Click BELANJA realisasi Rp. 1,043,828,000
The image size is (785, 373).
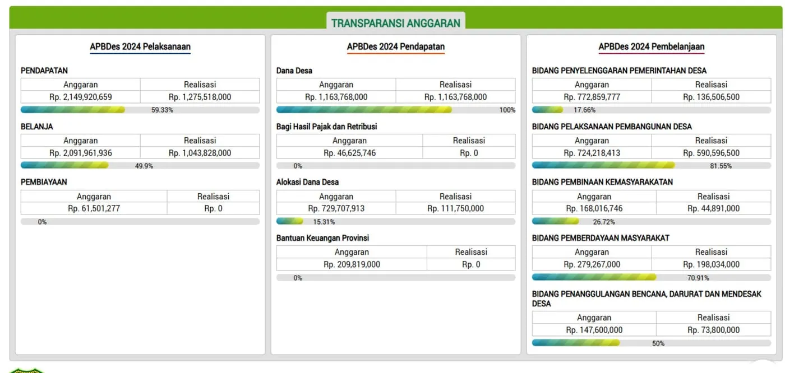[x=200, y=153]
